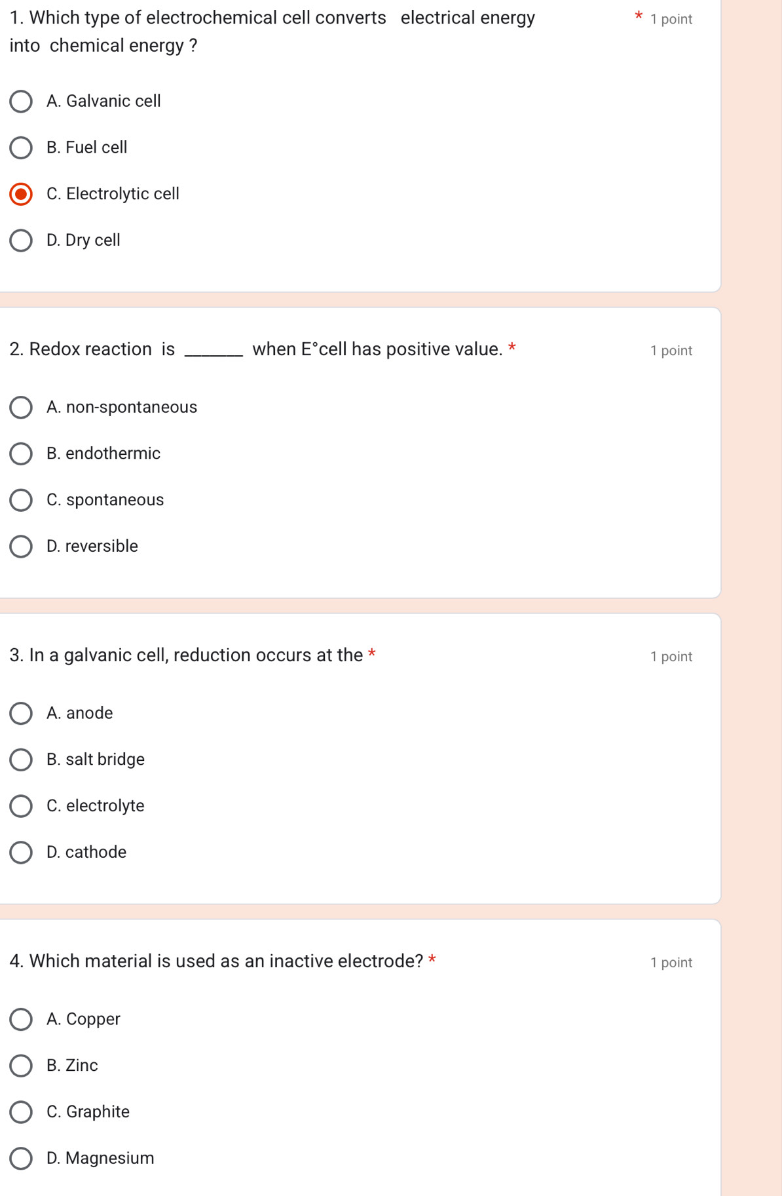Choose the Fuel cell answer
782x1196 pixels.
[21, 148]
